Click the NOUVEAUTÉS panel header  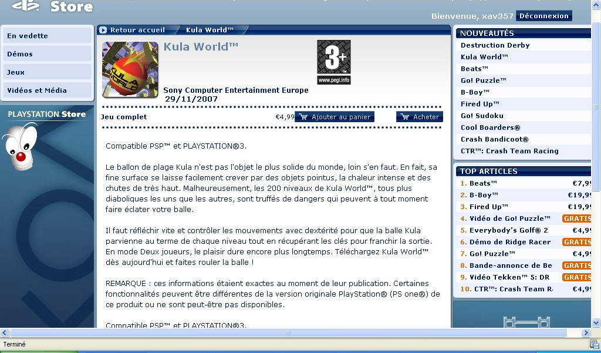click(x=523, y=33)
